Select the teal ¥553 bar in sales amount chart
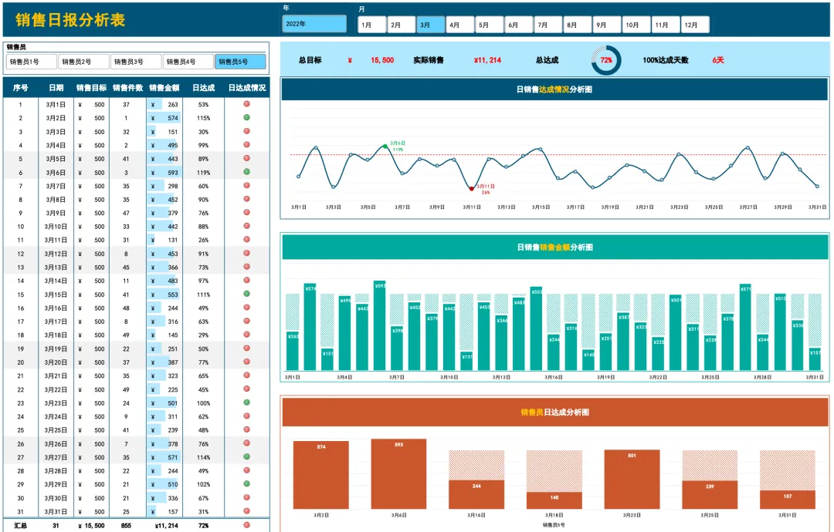The image size is (834, 532). tap(537, 328)
